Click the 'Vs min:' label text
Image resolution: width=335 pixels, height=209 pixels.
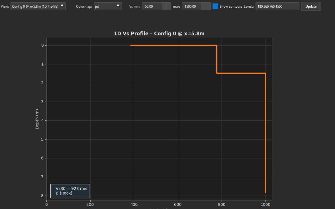(x=135, y=6)
